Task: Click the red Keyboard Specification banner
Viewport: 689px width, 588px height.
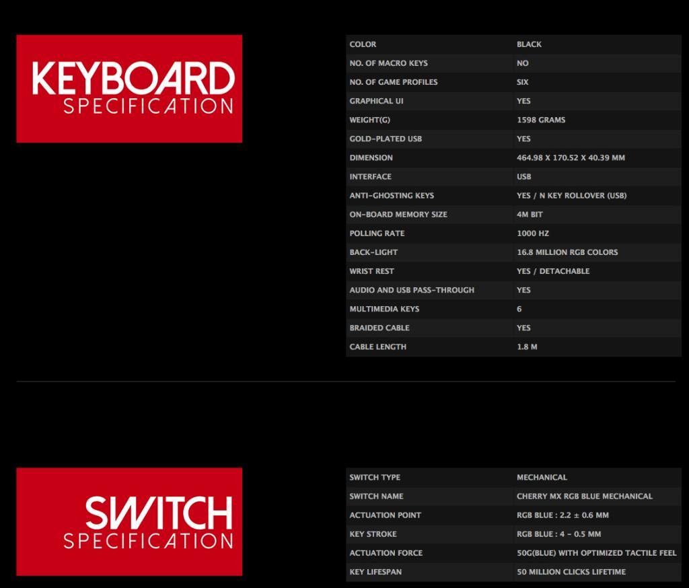Action: 129,89
